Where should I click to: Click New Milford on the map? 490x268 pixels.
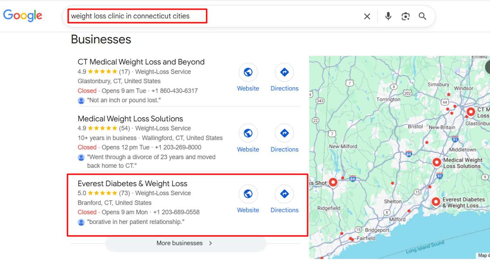pos(343,146)
